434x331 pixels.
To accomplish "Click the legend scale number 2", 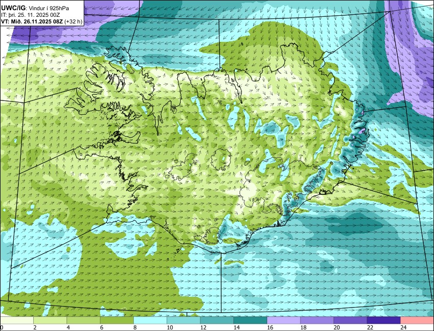I will 35,327.
